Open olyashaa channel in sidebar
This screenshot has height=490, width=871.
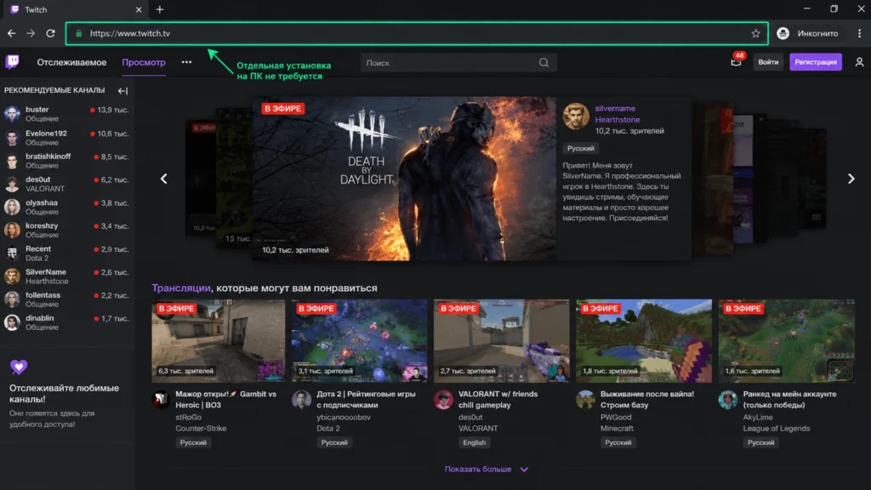(66, 207)
